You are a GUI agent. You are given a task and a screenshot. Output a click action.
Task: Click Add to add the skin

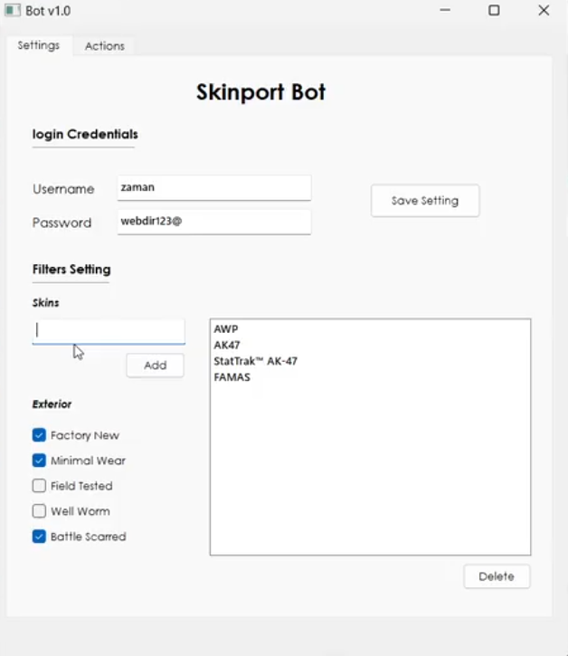155,366
